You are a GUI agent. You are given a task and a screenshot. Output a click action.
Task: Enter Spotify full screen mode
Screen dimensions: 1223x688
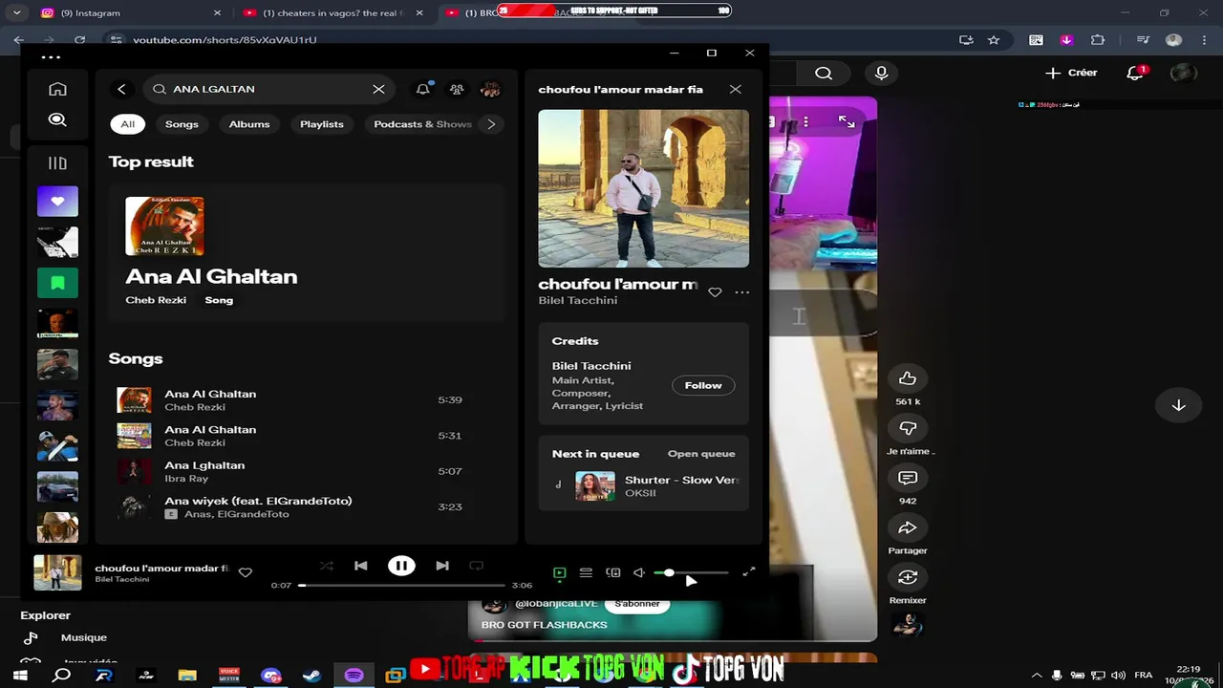click(749, 572)
